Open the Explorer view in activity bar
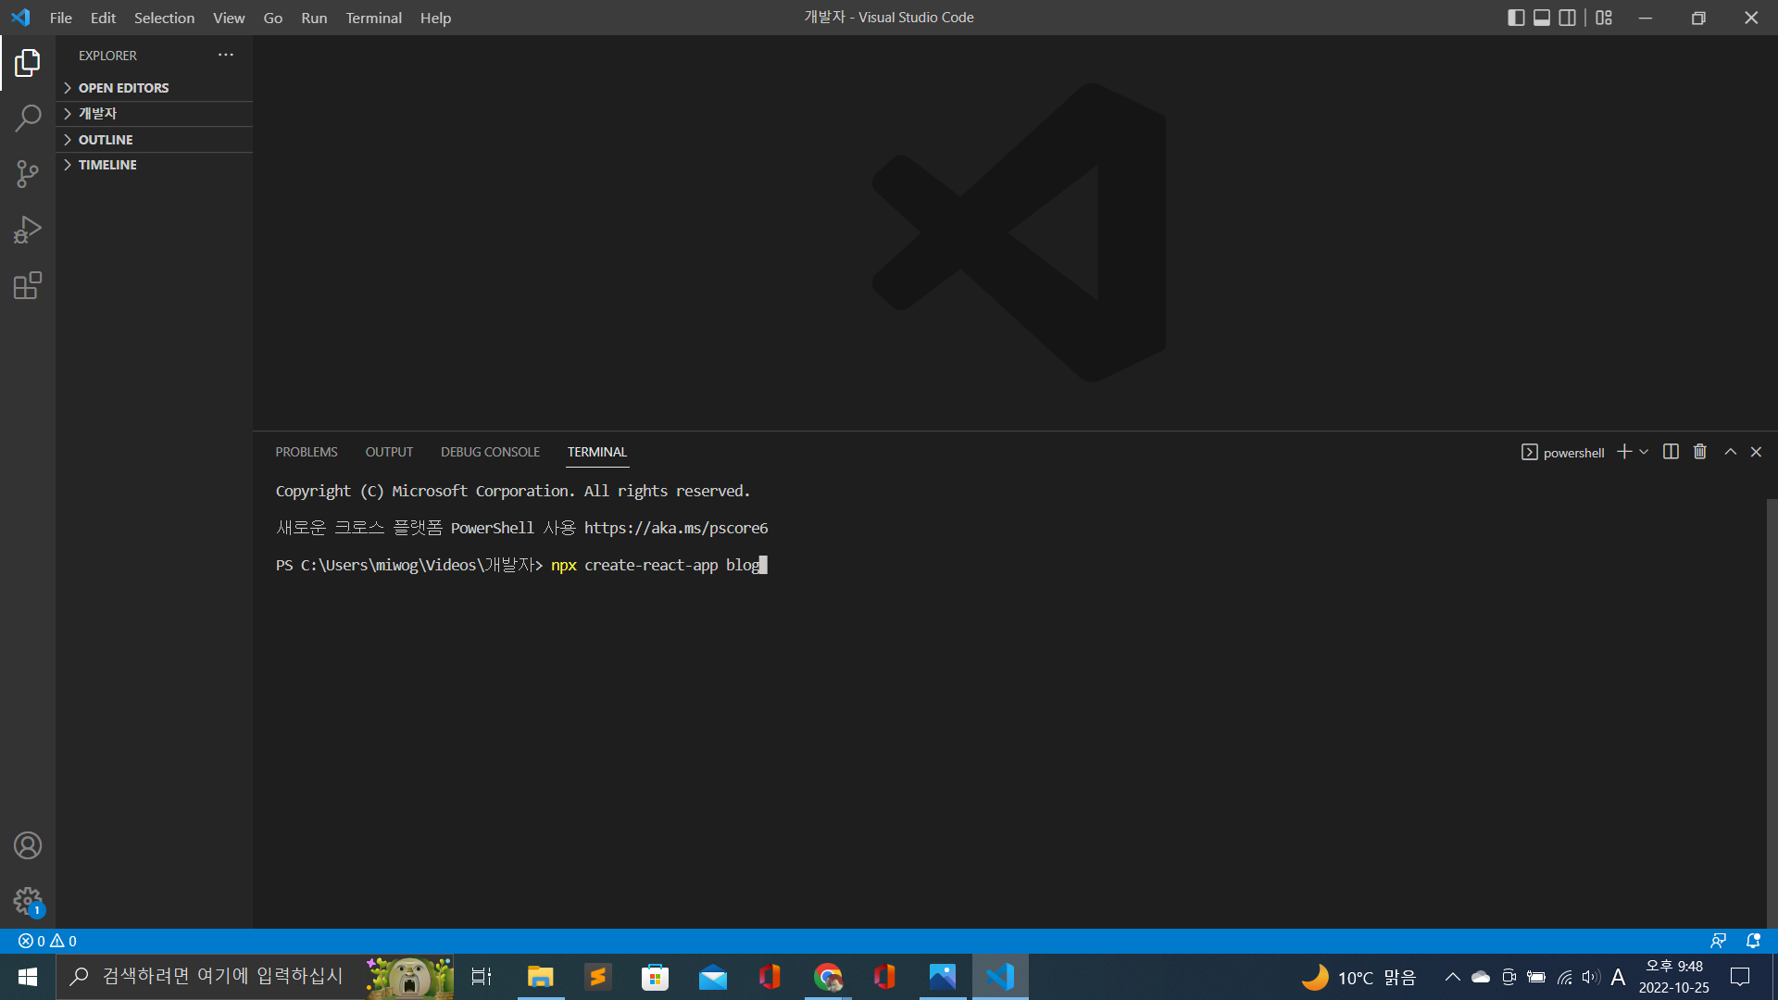This screenshot has width=1778, height=1000. click(x=28, y=63)
